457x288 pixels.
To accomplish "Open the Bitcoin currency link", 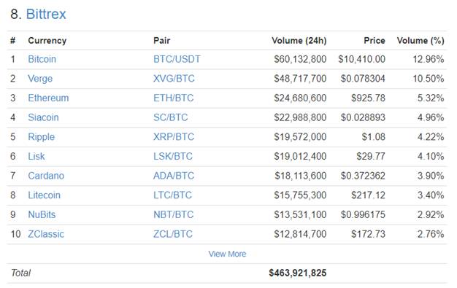I will click(x=42, y=59).
